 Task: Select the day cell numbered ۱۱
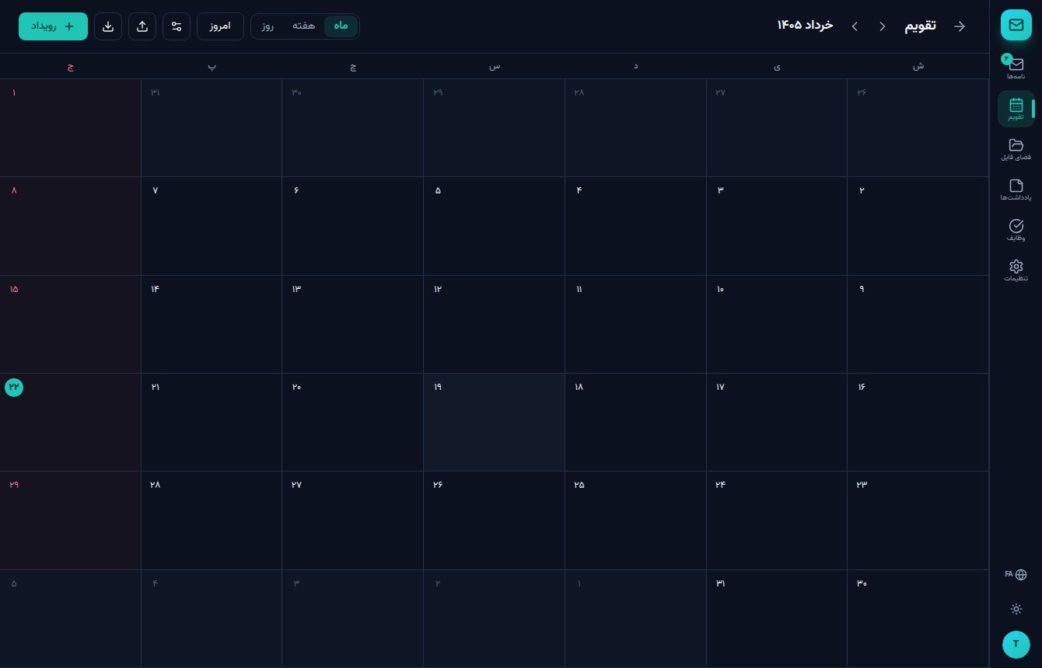(635, 324)
